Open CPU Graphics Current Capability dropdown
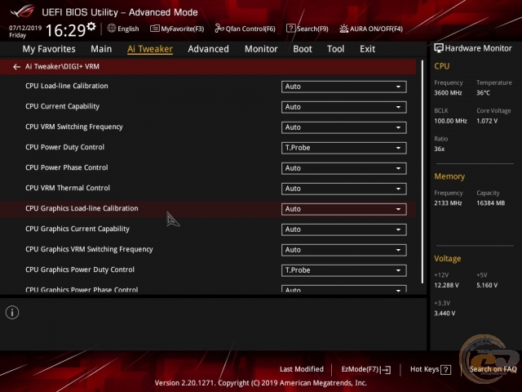 [x=344, y=229]
